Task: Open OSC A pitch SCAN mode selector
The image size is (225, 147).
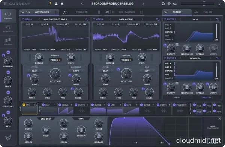Action: click(34, 71)
